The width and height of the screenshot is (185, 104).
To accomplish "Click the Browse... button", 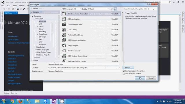I will [128, 68].
